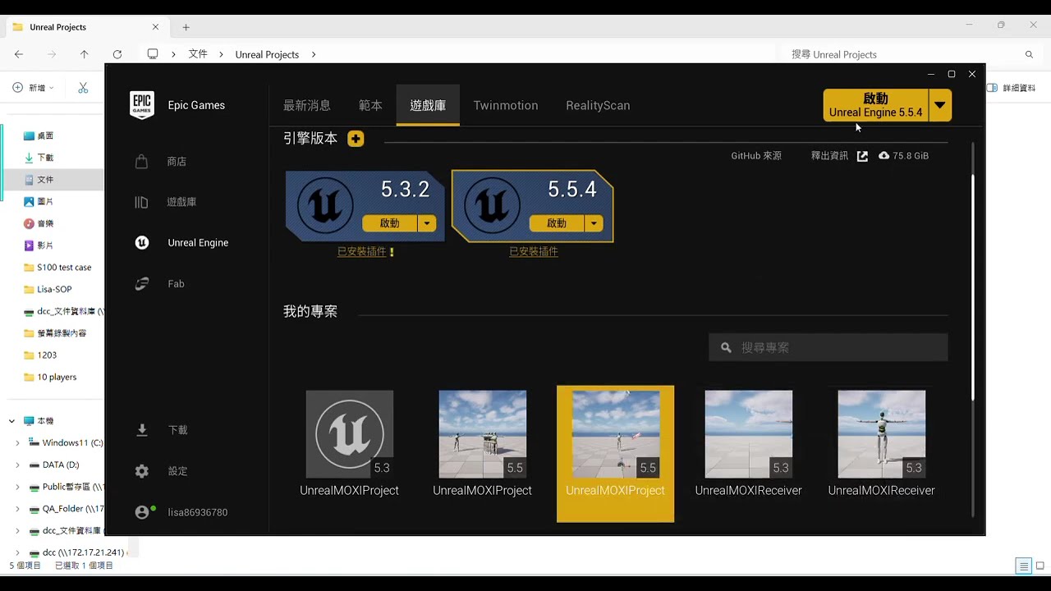This screenshot has height=591, width=1051.
Task: Collapse the 本機 tree node in Explorer
Action: (x=11, y=421)
